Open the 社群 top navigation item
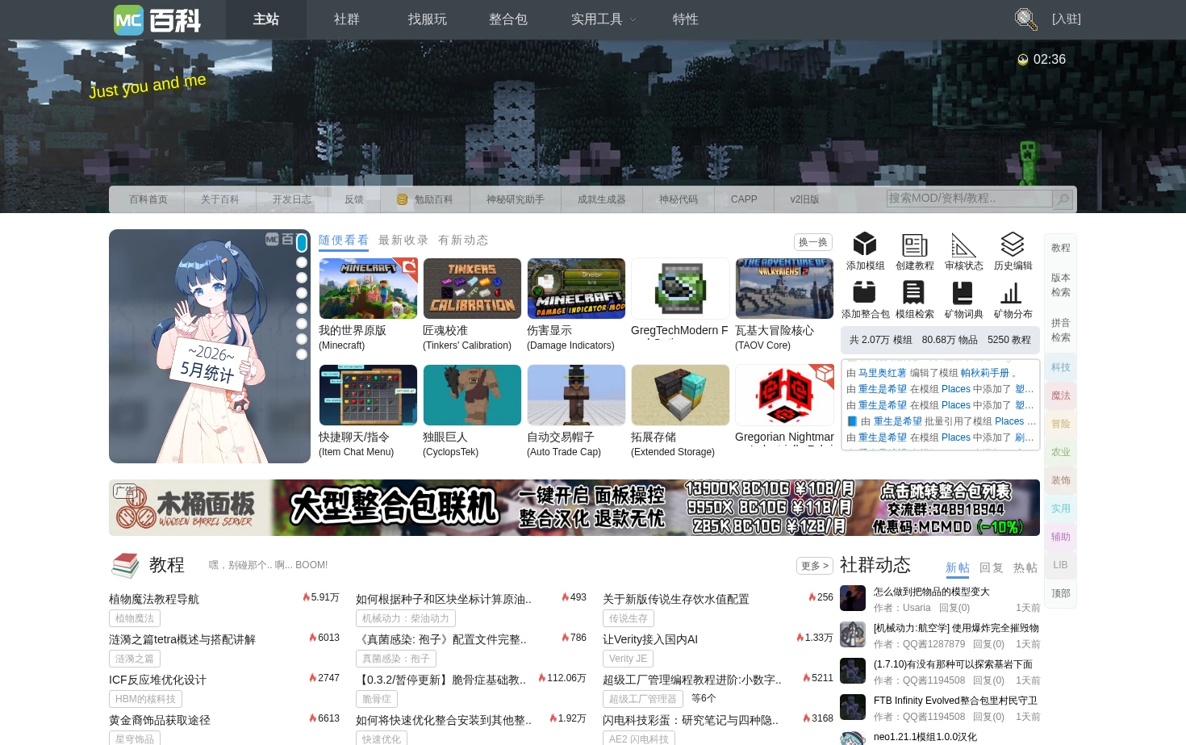The height and width of the screenshot is (745, 1186). [347, 19]
